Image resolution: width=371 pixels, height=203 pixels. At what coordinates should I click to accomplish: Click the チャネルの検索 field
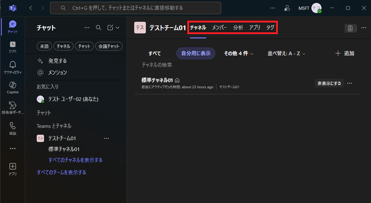pos(157,65)
